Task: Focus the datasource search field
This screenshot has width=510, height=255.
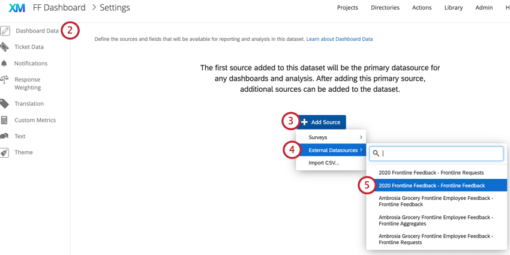Action: click(436, 154)
